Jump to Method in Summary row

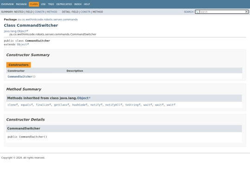pos(52,12)
